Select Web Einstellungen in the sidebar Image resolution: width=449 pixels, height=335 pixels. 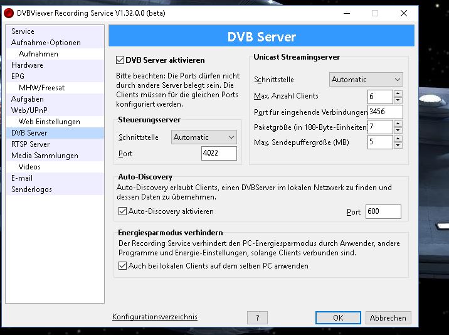[55, 122]
